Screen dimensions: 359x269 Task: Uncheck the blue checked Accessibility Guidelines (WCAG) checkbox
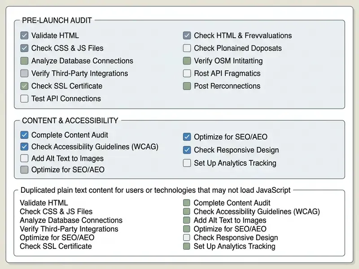click(24, 147)
